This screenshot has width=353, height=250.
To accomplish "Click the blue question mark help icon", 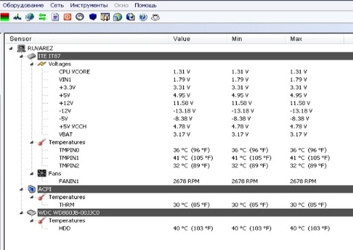I will pos(143,17).
